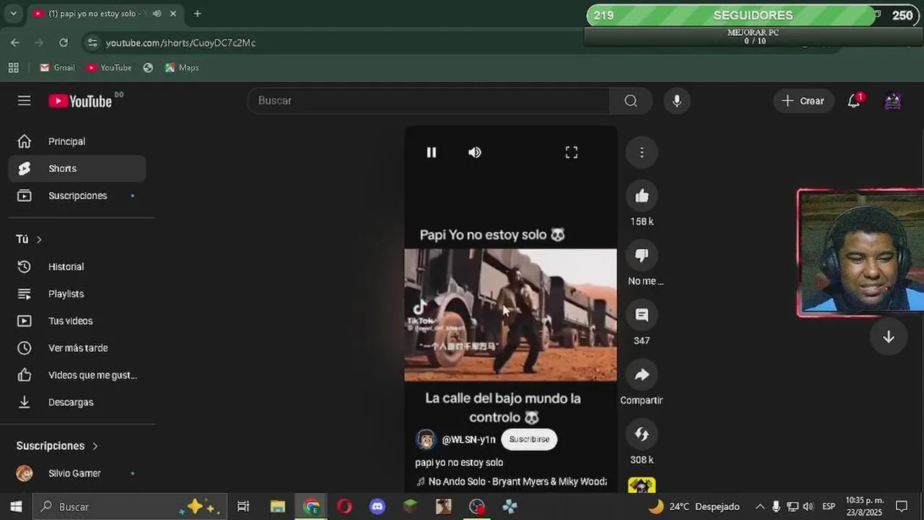924x520 pixels.
Task: Pause the Shorts video
Action: (x=431, y=152)
